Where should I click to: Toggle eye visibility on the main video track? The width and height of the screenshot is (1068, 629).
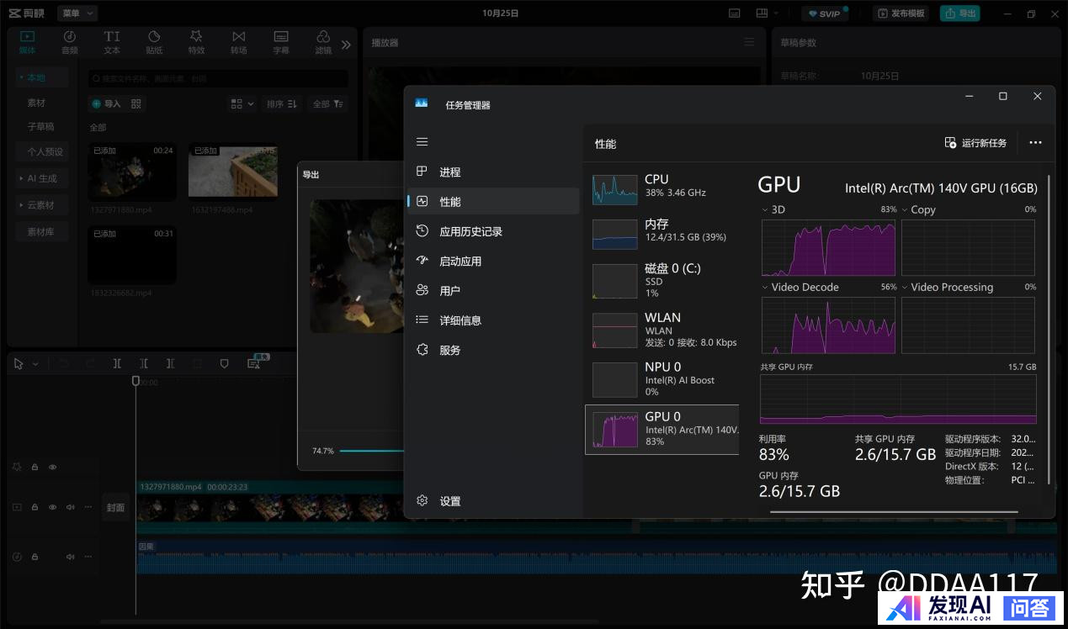(52, 507)
